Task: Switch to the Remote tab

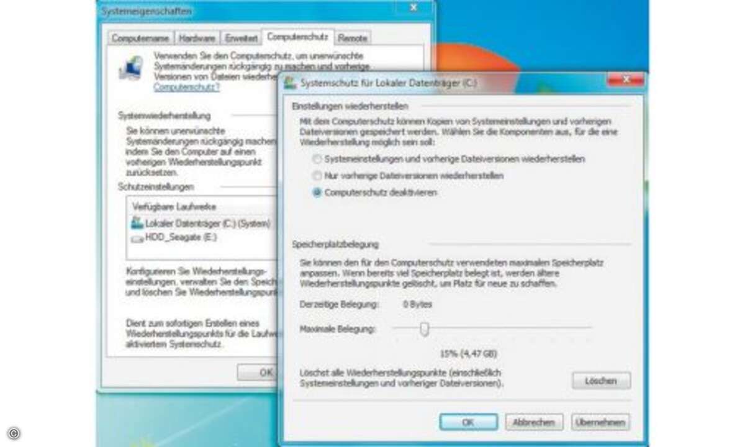Action: coord(352,38)
